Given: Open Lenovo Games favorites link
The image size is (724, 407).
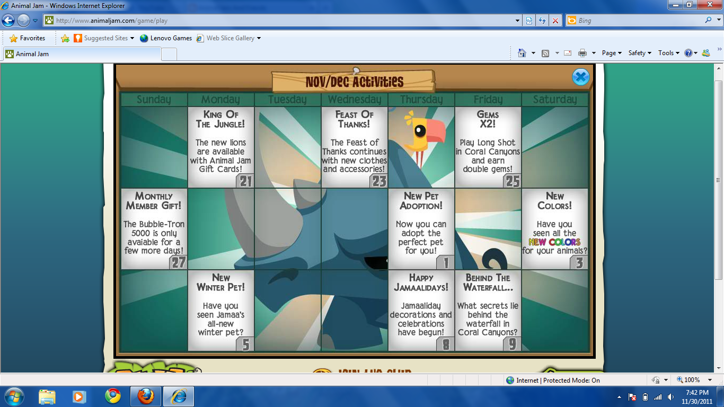Looking at the screenshot, I should pyautogui.click(x=166, y=38).
